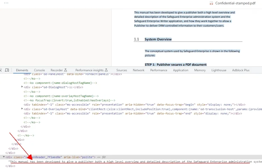Open the Network tab
The image size is (262, 168).
pos(139,70)
